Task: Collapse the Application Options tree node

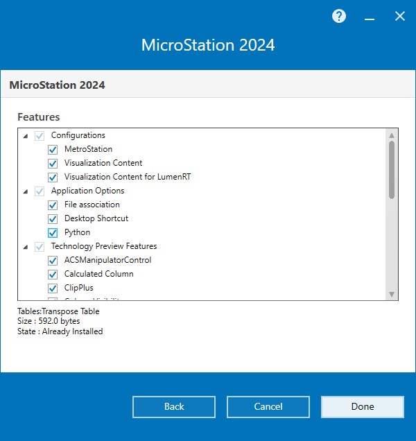Action: click(26, 191)
